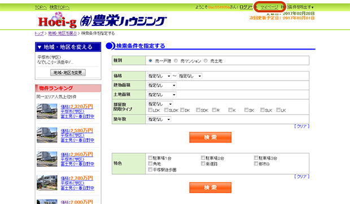Tick the LDK checkbox
The width and height of the screenshot is (350, 204).
pos(150,110)
